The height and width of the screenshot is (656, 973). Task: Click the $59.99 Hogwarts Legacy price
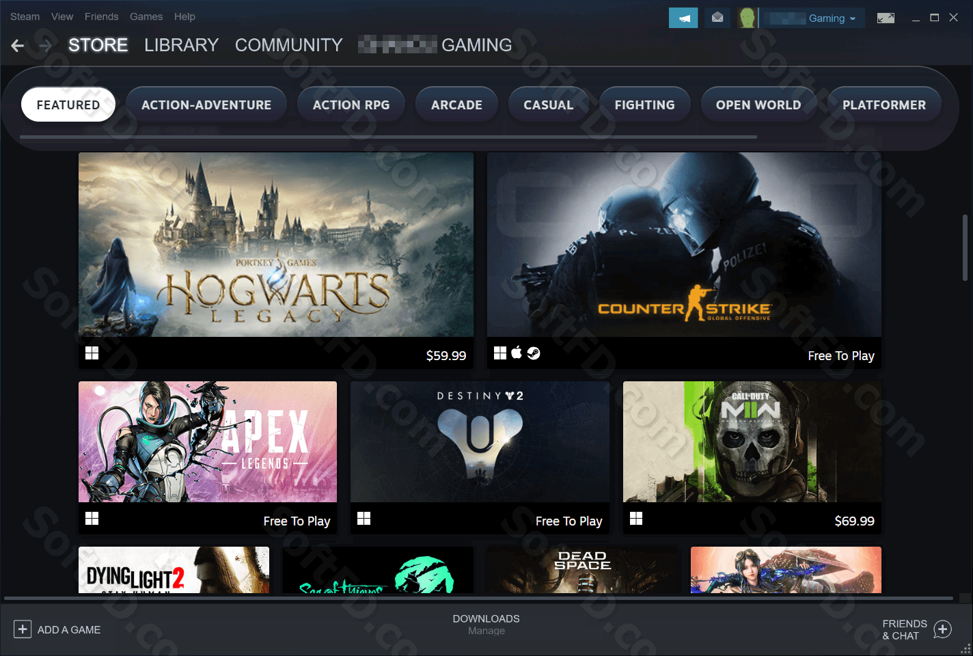tap(446, 355)
